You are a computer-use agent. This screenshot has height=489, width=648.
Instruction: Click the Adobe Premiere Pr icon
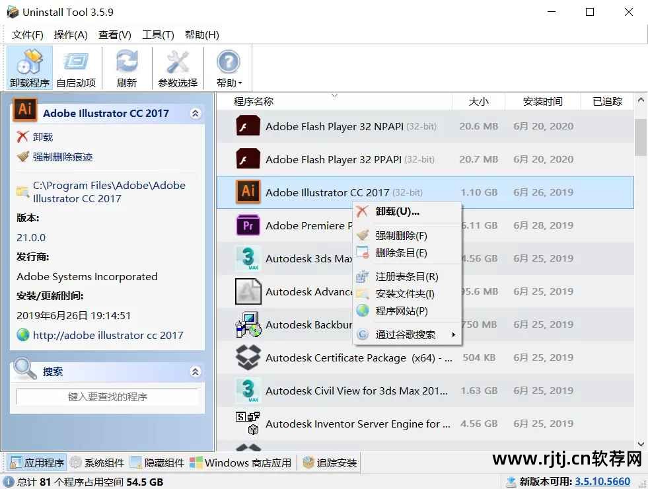248,225
